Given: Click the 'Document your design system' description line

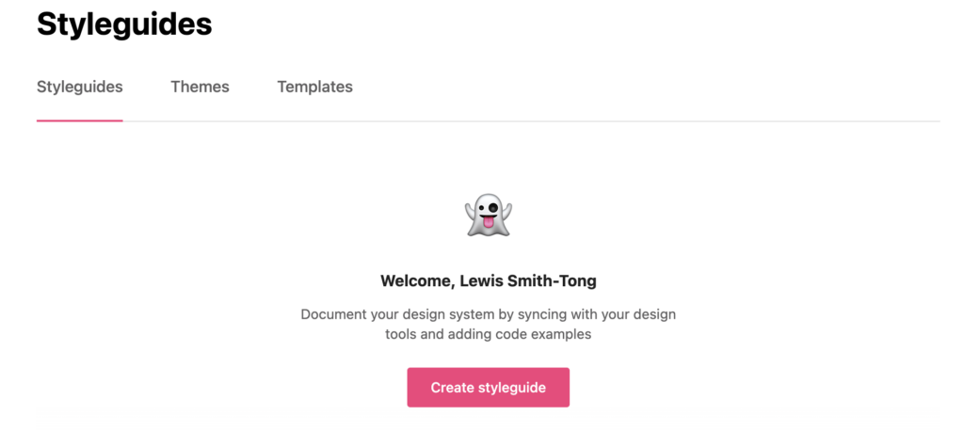Looking at the screenshot, I should (489, 314).
